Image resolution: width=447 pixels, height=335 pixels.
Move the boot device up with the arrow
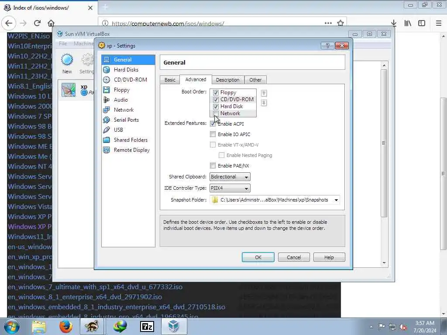pos(264,93)
